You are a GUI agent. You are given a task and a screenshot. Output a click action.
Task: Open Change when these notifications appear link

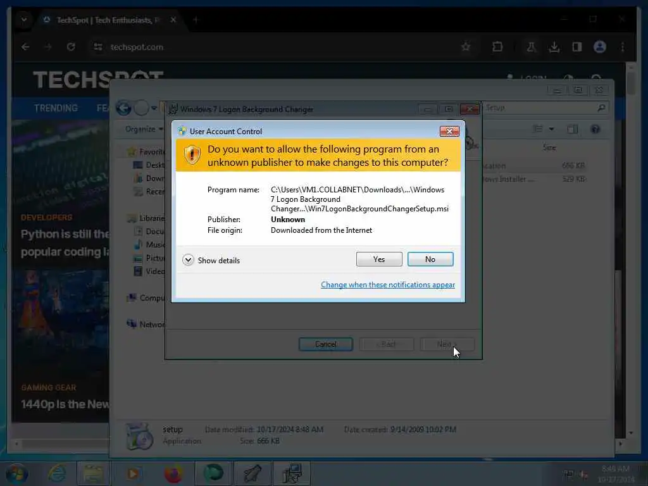(x=388, y=285)
